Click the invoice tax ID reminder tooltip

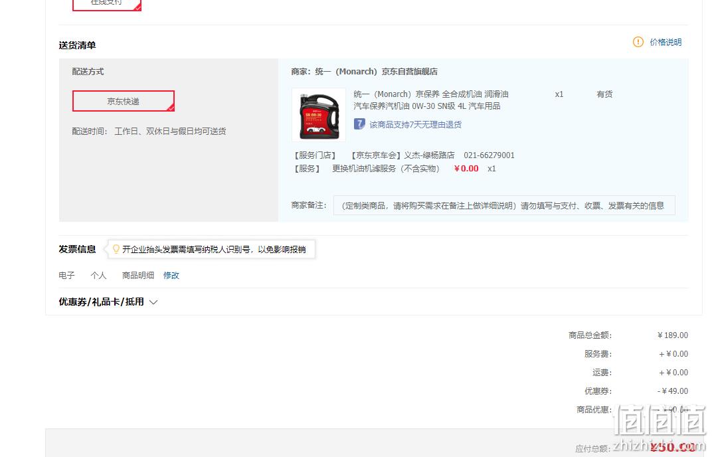tap(211, 249)
